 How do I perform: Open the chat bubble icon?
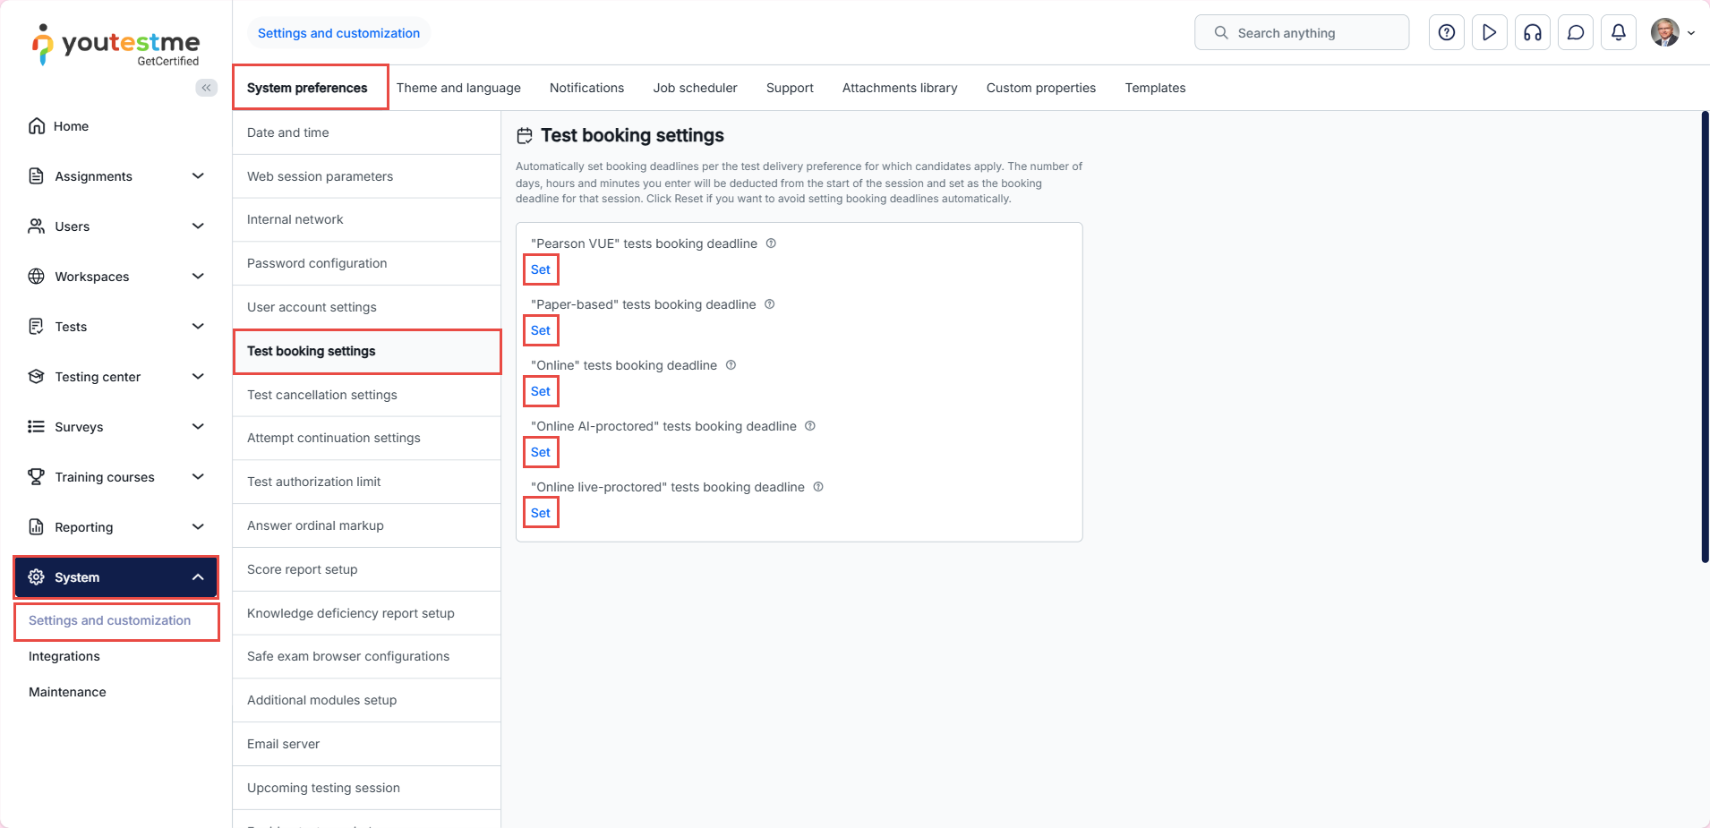pos(1575,33)
